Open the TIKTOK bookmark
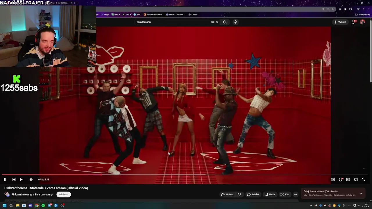The image size is (372, 209). tap(127, 15)
